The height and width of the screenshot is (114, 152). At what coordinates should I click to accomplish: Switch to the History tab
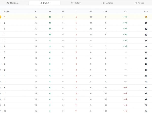tap(76, 3)
